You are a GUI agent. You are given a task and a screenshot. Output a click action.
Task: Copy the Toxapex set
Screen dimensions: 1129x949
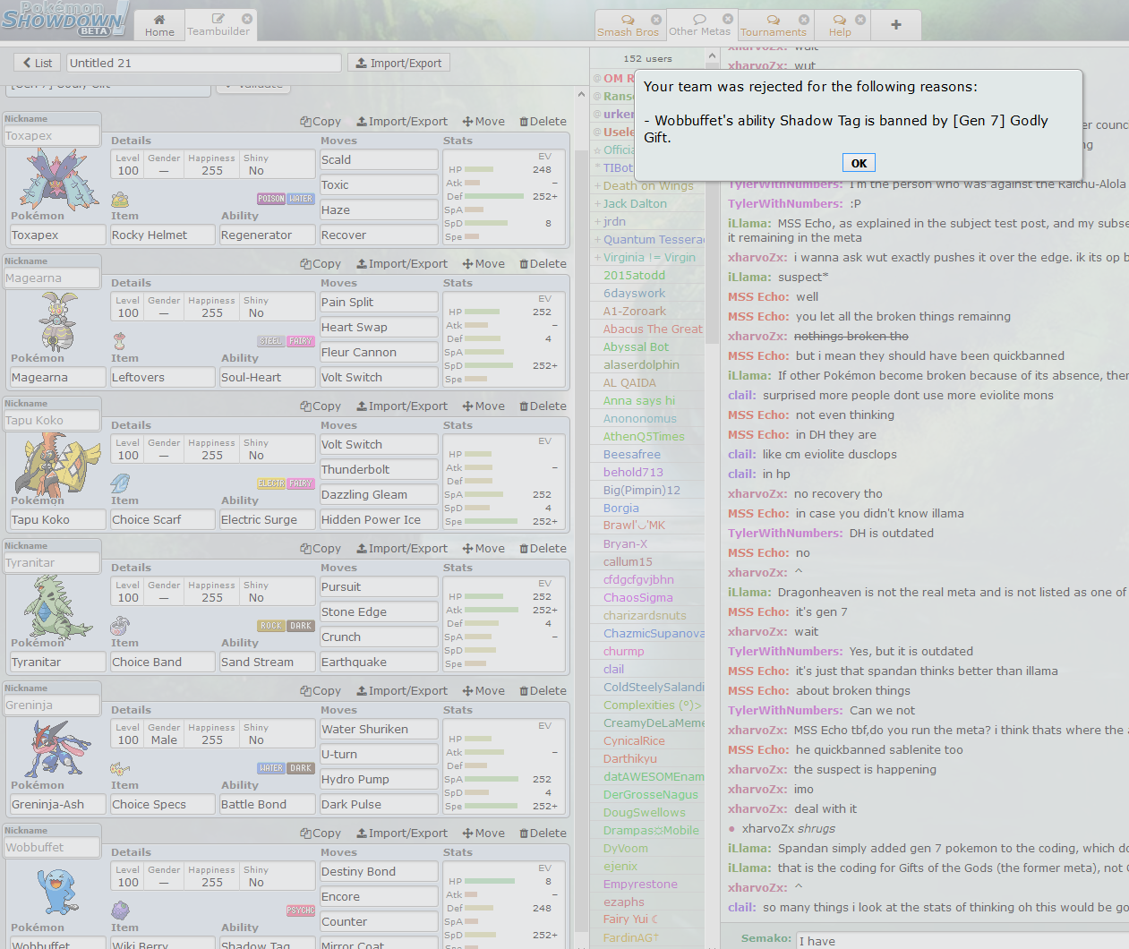click(321, 122)
